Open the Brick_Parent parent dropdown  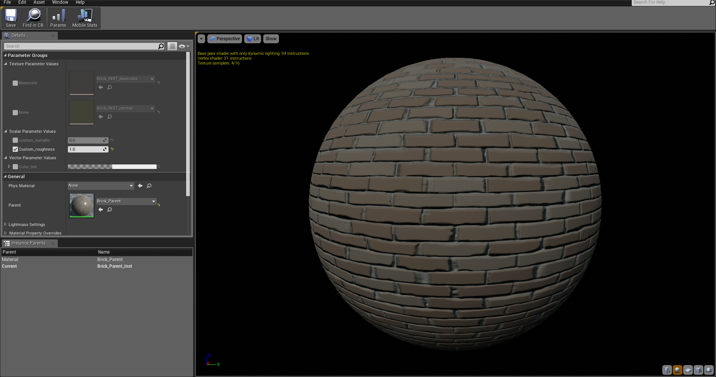126,201
